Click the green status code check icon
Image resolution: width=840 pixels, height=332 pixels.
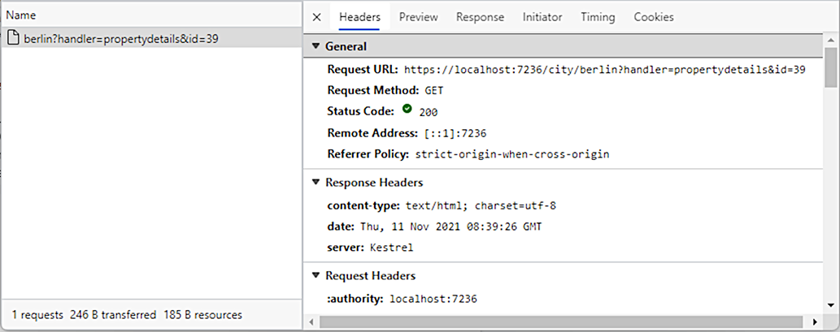click(407, 109)
